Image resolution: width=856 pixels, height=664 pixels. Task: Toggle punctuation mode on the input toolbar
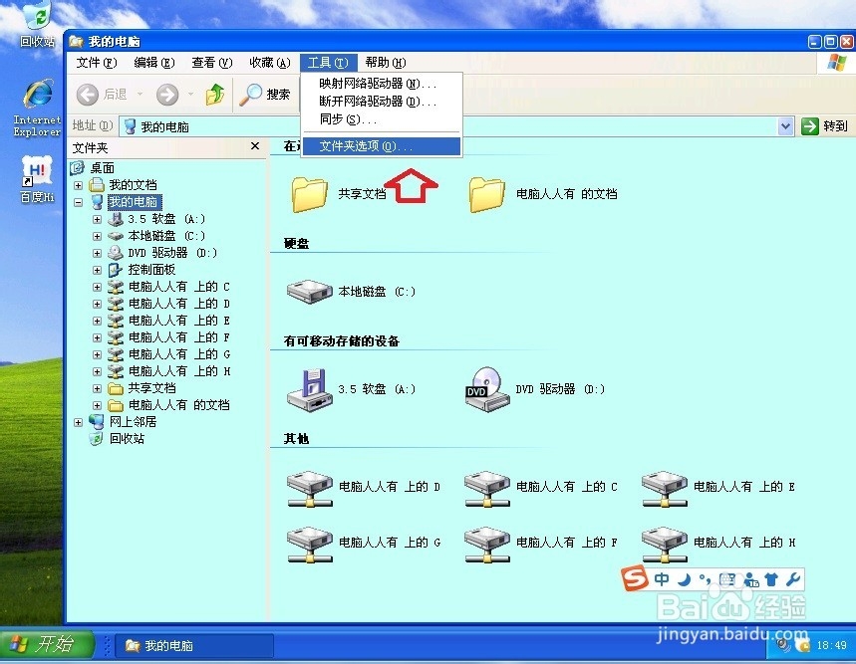coord(704,577)
